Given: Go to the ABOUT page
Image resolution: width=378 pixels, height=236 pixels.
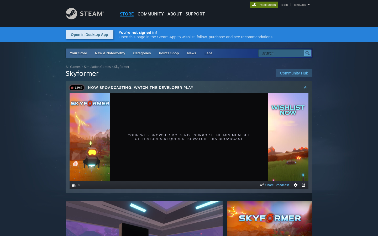Looking at the screenshot, I should click(175, 14).
